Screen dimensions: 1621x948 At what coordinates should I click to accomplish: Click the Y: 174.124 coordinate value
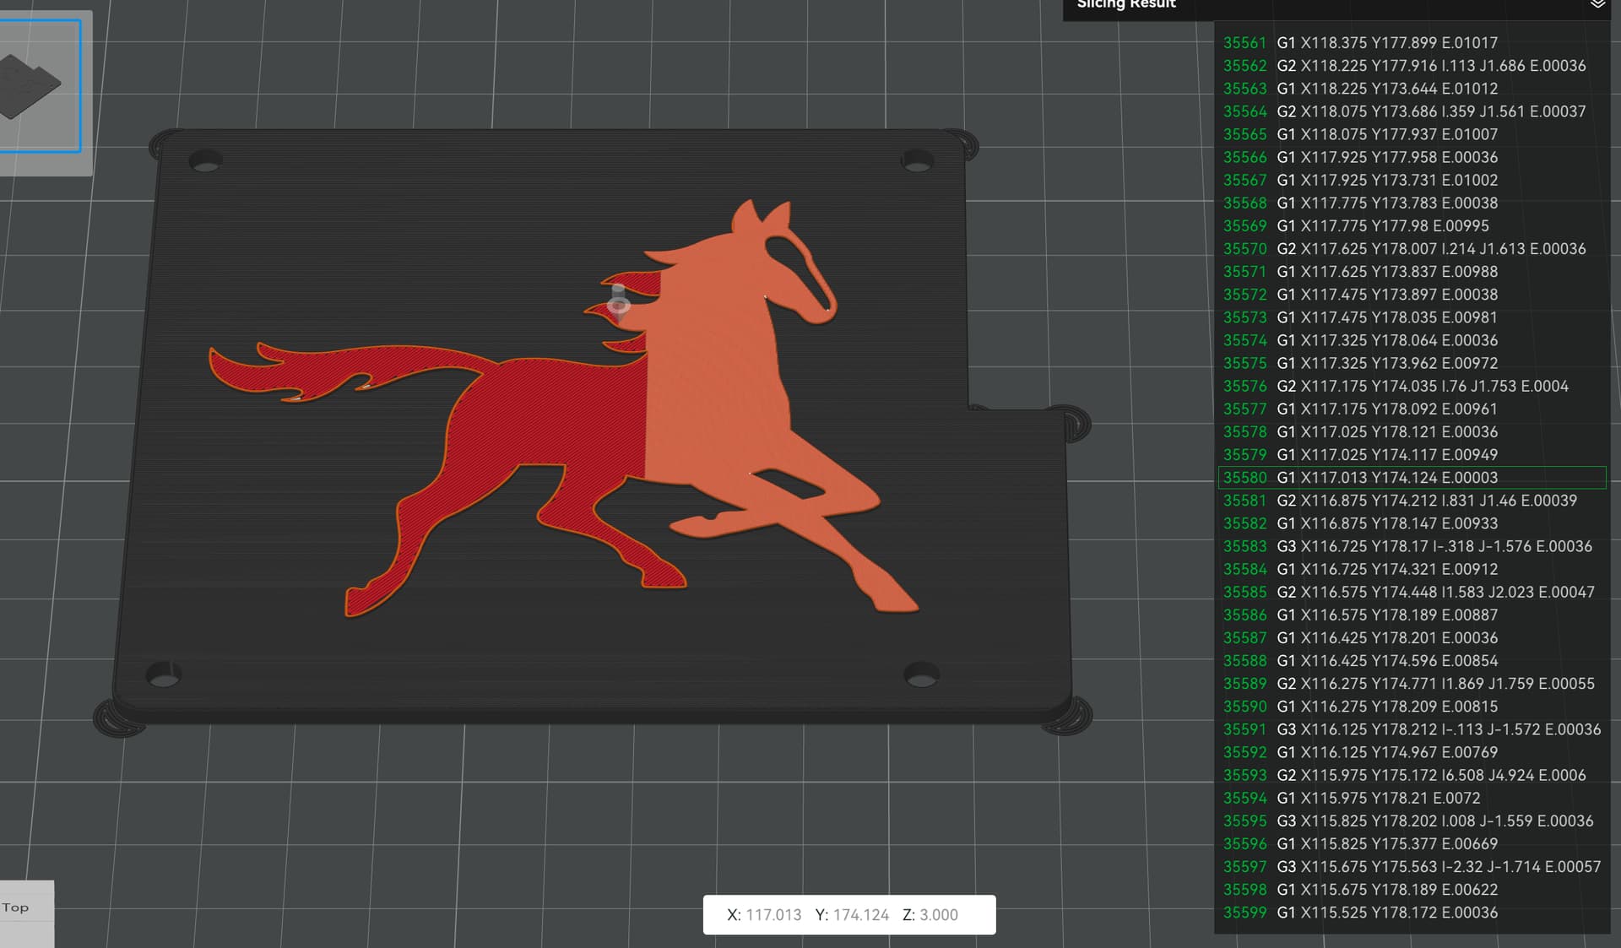[852, 915]
